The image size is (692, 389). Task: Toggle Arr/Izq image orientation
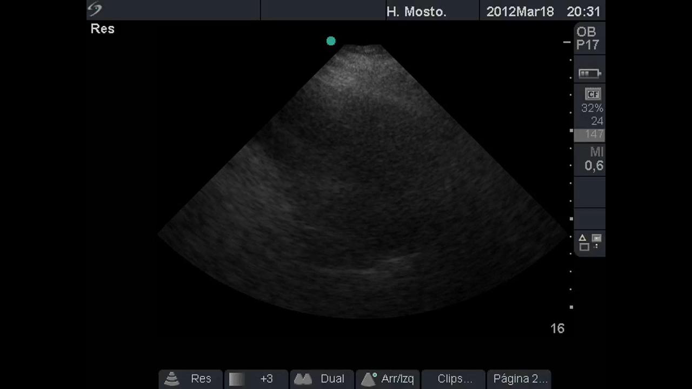pos(397,379)
